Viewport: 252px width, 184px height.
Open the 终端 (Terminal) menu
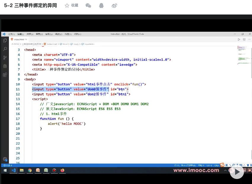click(x=68, y=34)
